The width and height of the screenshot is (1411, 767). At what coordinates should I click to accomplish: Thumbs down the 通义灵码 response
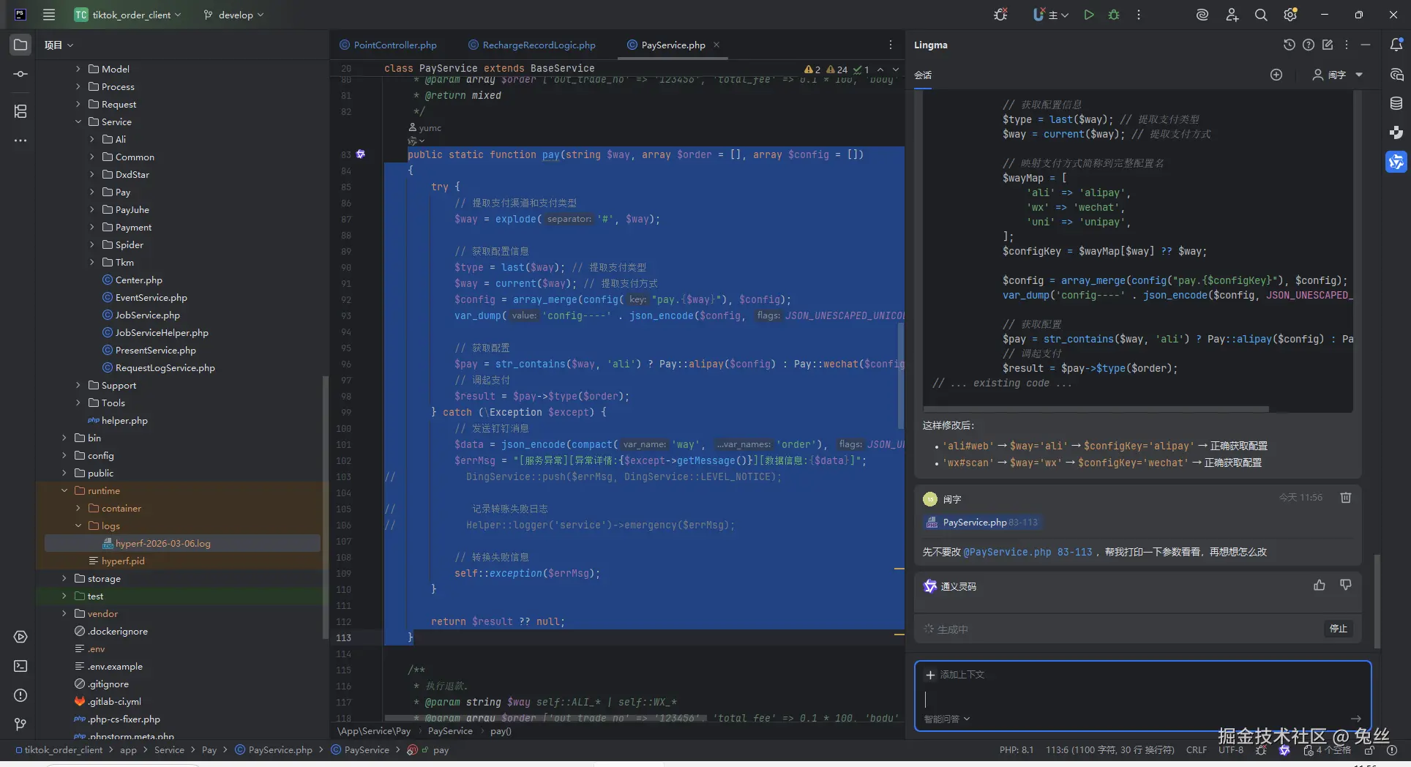point(1345,585)
